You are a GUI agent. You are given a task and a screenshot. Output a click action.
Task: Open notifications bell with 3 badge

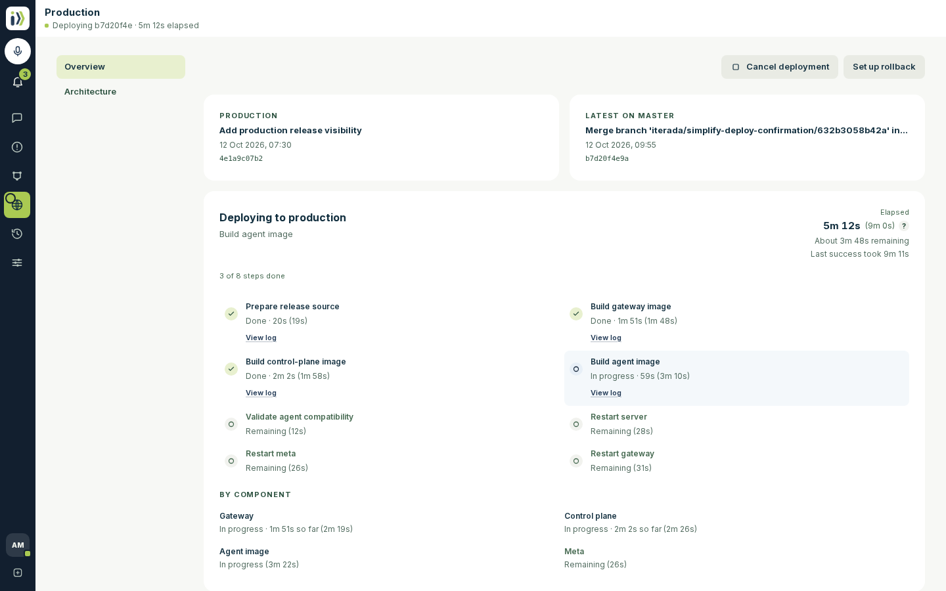(18, 82)
